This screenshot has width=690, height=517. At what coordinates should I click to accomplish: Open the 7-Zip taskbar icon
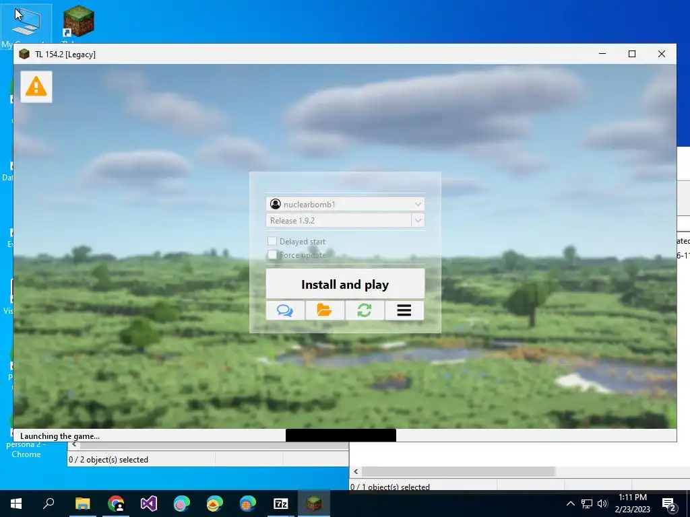pos(281,504)
